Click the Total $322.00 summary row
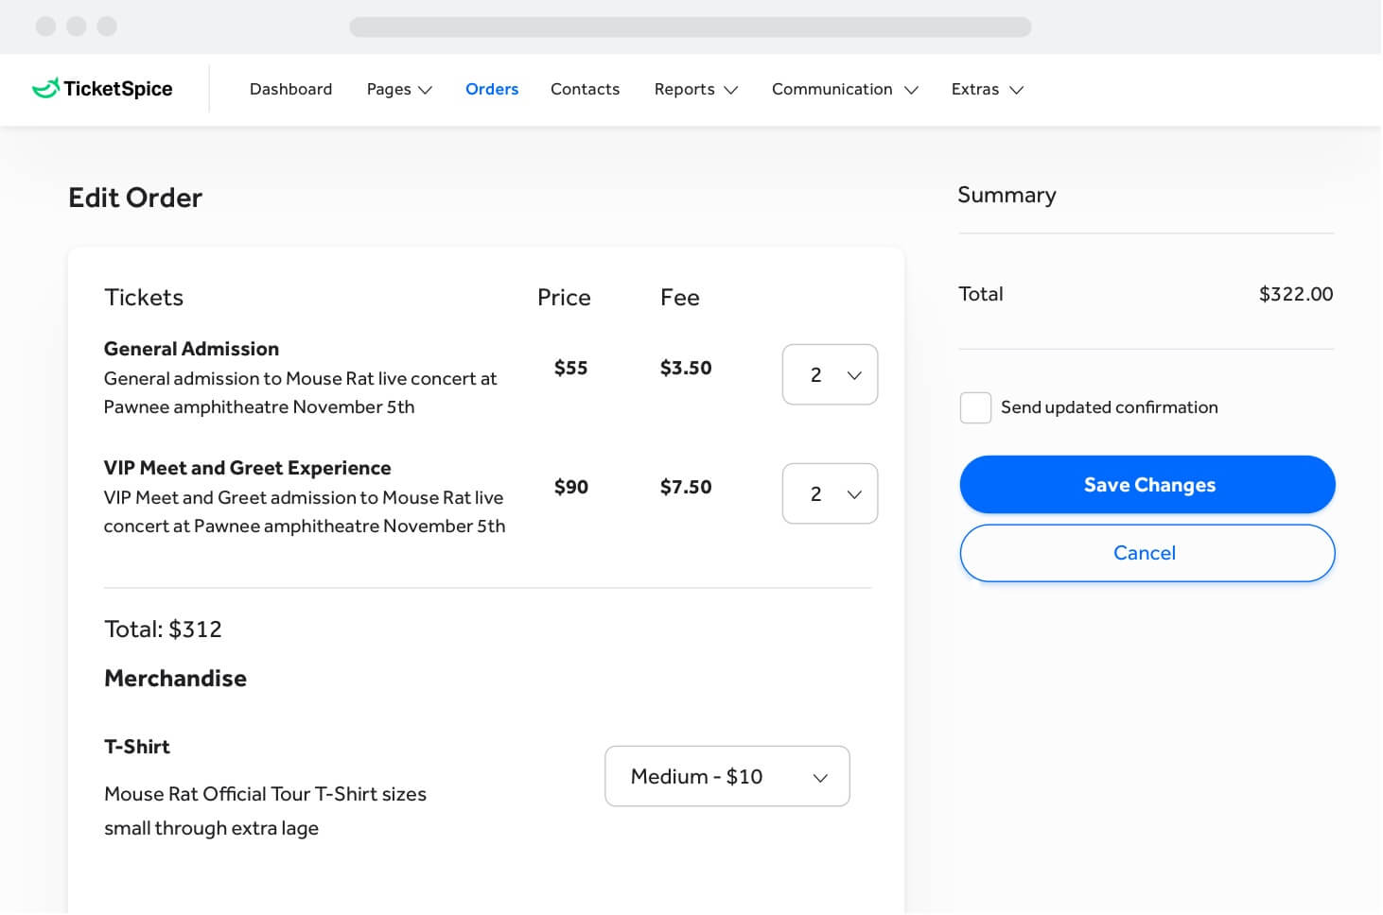 click(1146, 294)
